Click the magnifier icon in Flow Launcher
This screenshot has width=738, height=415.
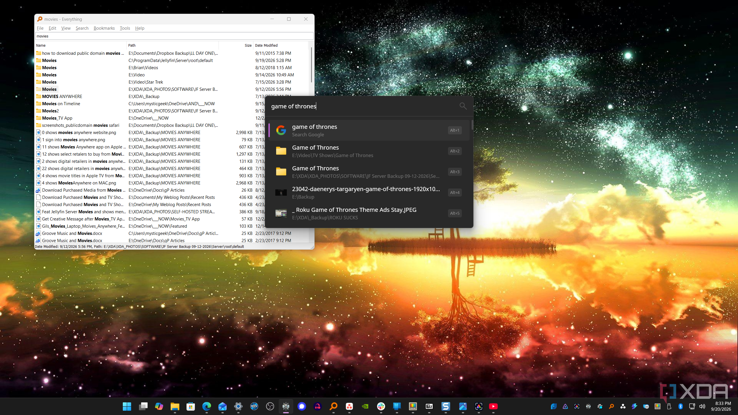point(463,106)
